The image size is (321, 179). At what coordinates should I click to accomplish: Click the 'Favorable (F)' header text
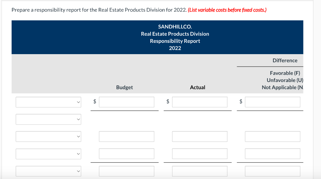285,73
